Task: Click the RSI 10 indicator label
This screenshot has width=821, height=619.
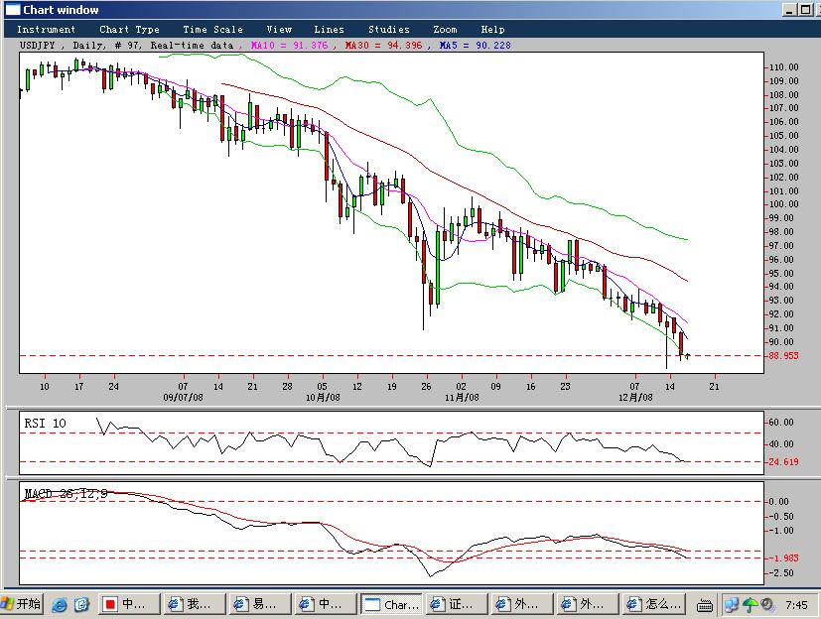Action: (46, 424)
